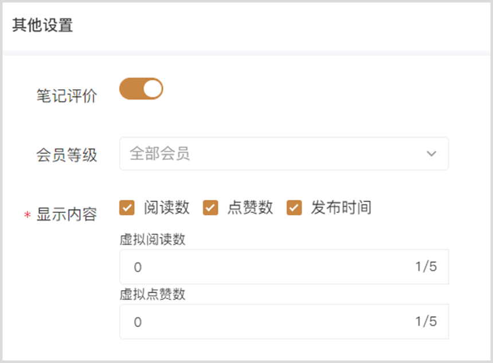This screenshot has width=493, height=363.
Task: Click the 点赞数 checkbox label text
Action: (x=251, y=208)
